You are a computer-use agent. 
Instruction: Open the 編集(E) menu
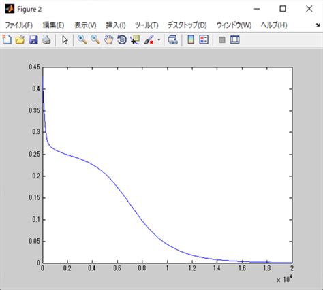pyautogui.click(x=54, y=25)
